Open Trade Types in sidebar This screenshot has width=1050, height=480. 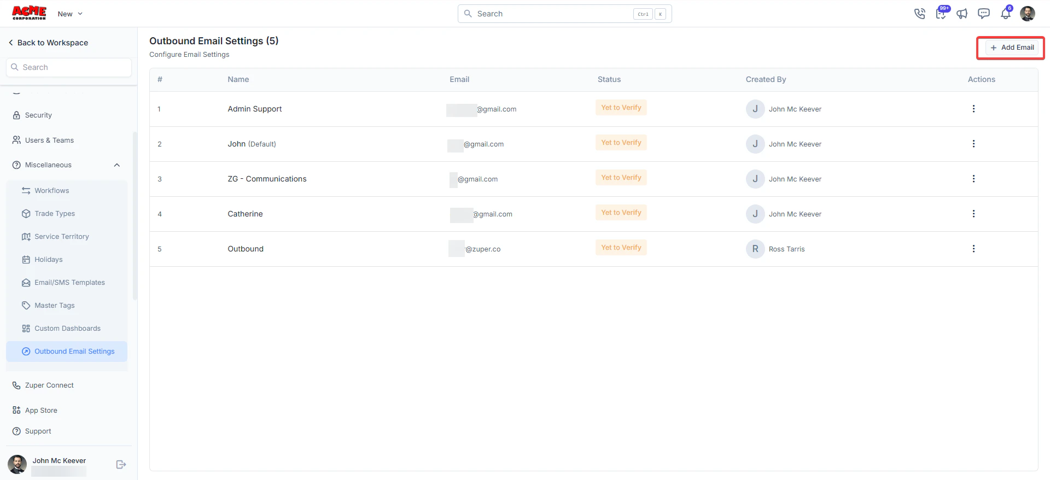(55, 214)
